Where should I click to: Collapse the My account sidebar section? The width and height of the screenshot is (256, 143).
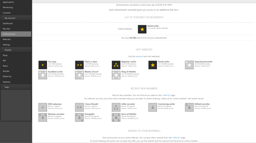pyautogui.click(x=16, y=18)
